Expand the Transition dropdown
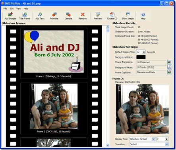Viewport: 176px width, 150px height. coord(167,144)
